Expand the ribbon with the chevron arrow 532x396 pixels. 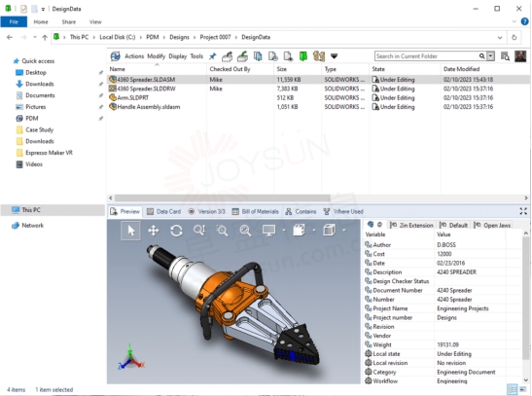[x=514, y=21]
